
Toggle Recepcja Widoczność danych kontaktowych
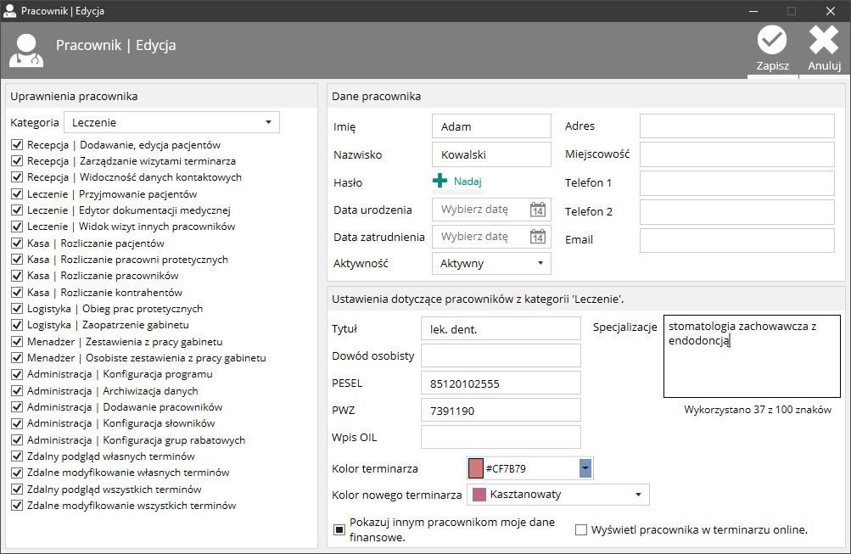pyautogui.click(x=17, y=177)
